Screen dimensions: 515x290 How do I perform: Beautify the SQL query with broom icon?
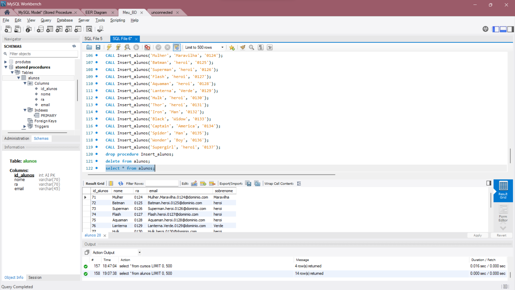(242, 47)
